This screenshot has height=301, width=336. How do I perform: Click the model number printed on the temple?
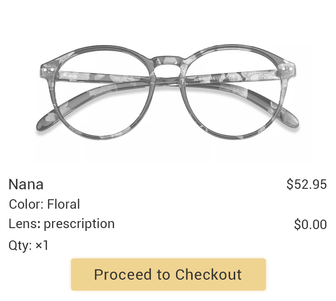pyautogui.click(x=214, y=78)
